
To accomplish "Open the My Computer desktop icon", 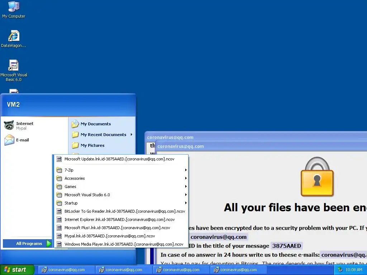I will point(14,6).
